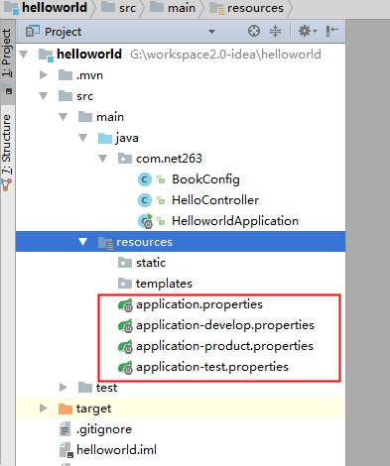Click the application-develop.properties Spring icon
This screenshot has height=466, width=390.
click(x=126, y=325)
